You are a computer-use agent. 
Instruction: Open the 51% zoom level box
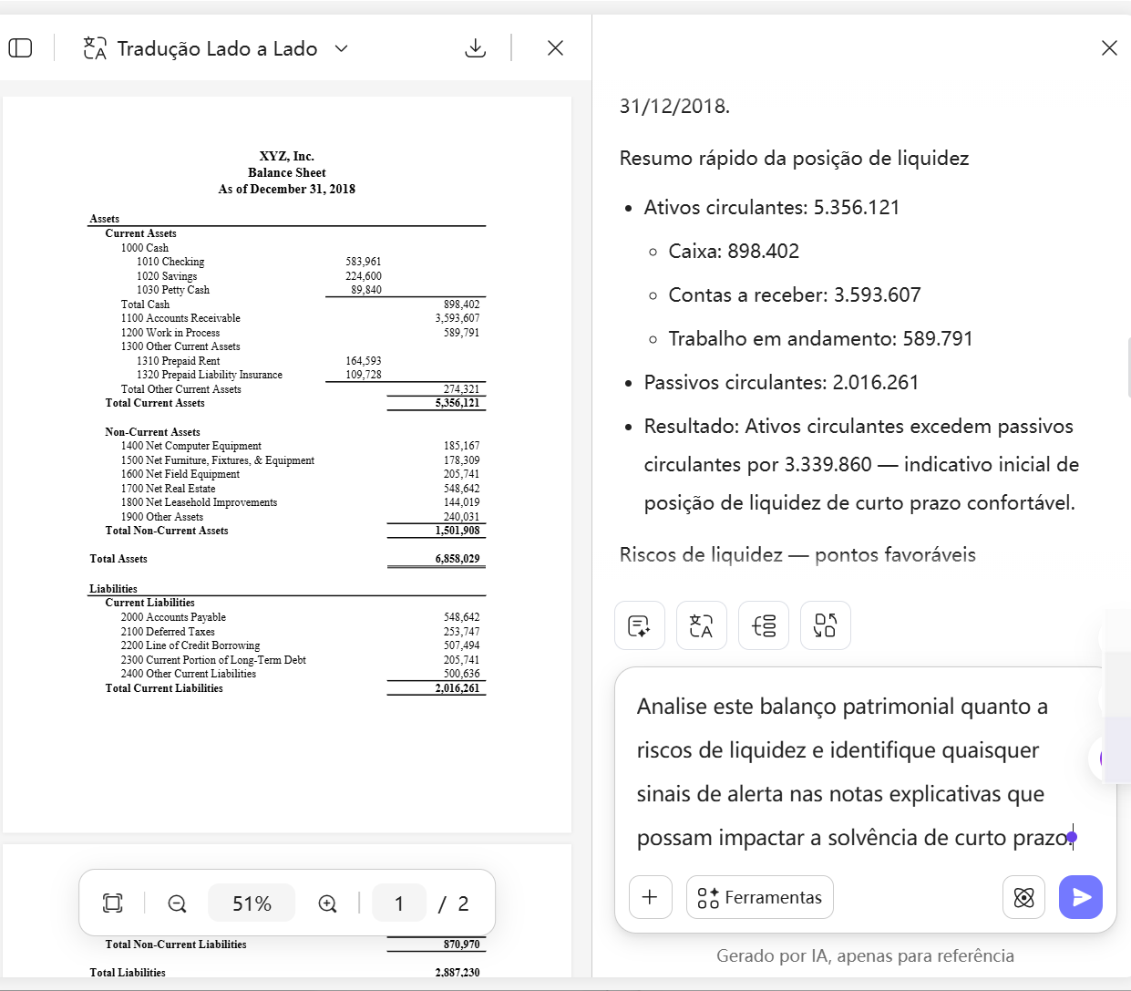[x=252, y=903]
